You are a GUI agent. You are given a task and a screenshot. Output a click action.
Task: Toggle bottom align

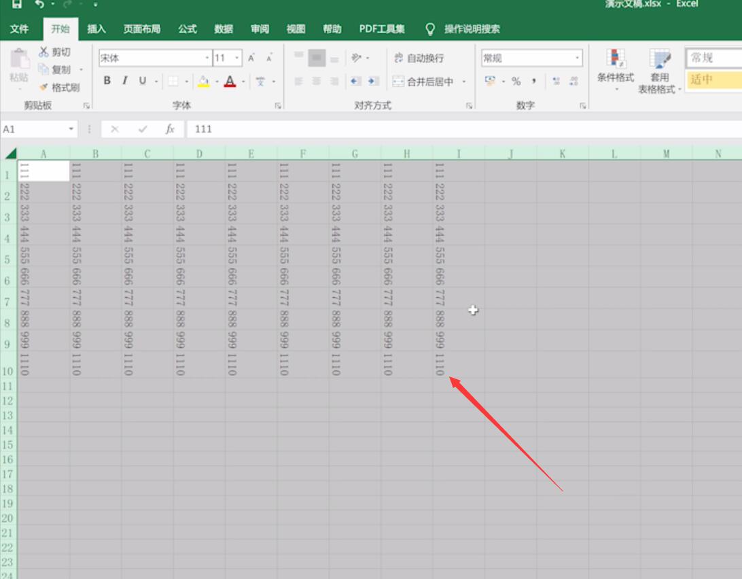tap(334, 58)
